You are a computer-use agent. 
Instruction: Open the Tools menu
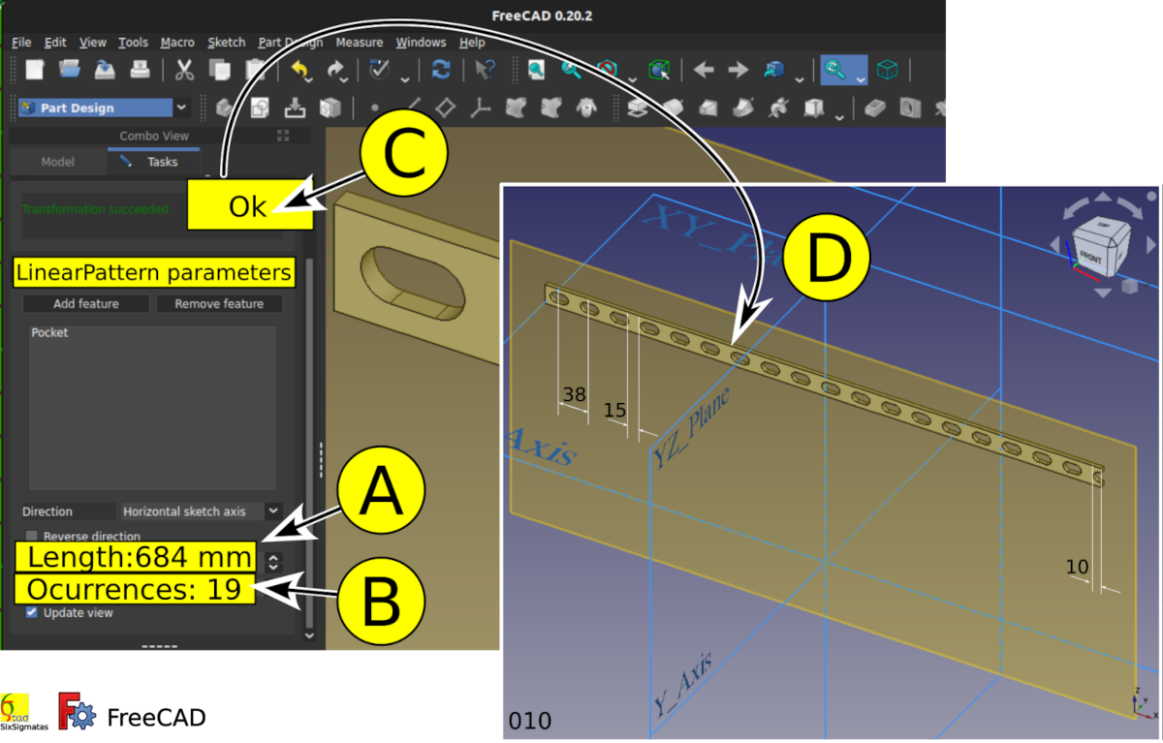134,43
